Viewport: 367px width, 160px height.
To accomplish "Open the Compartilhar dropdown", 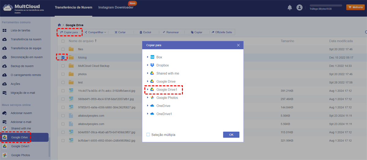I will point(95,32).
